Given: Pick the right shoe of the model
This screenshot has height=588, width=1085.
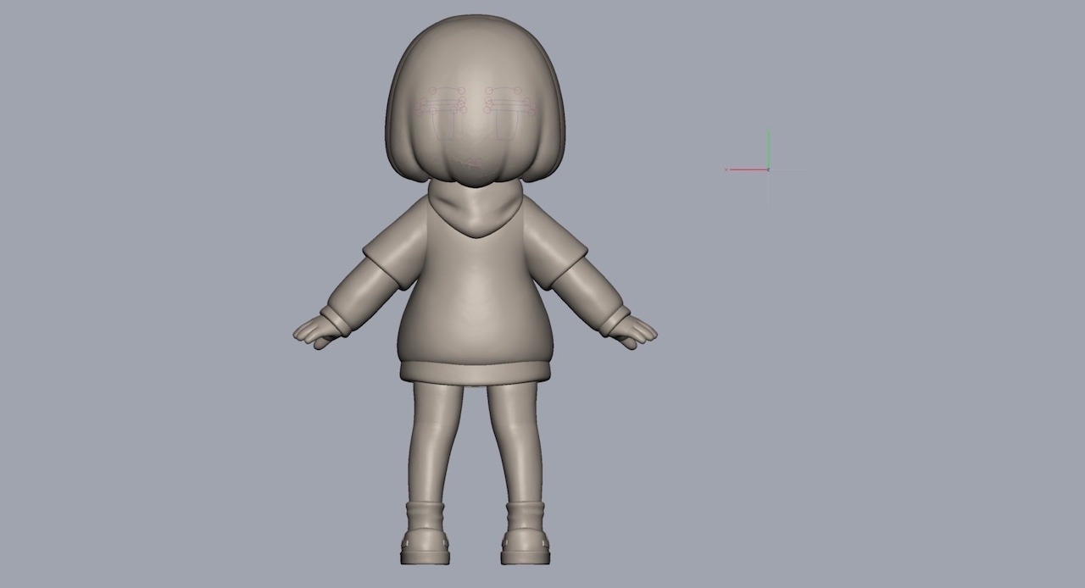Looking at the screenshot, I should [x=526, y=546].
